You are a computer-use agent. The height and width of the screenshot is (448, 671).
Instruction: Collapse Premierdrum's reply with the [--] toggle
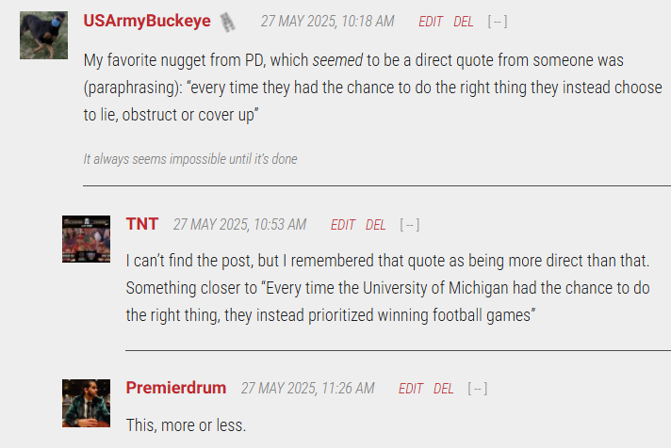tap(477, 389)
